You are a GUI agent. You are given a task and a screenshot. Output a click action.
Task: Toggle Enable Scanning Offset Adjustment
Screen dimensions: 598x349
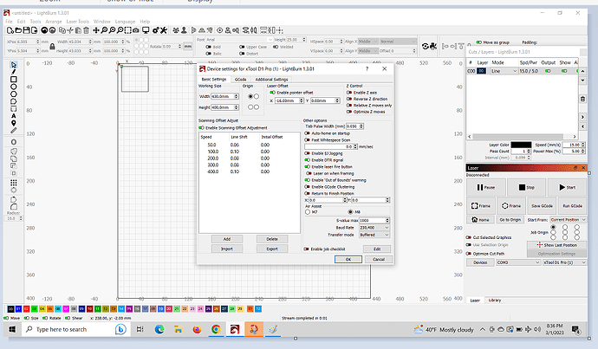201,127
